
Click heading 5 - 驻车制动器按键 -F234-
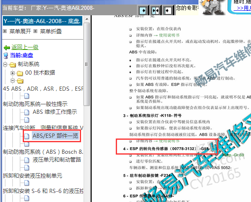tap(148, 176)
